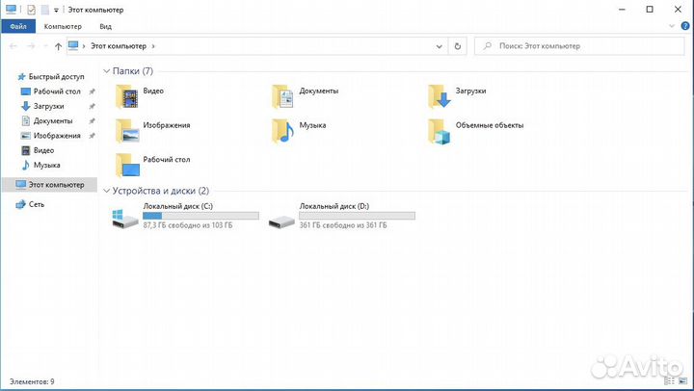Open the address bar history dropdown

click(440, 45)
